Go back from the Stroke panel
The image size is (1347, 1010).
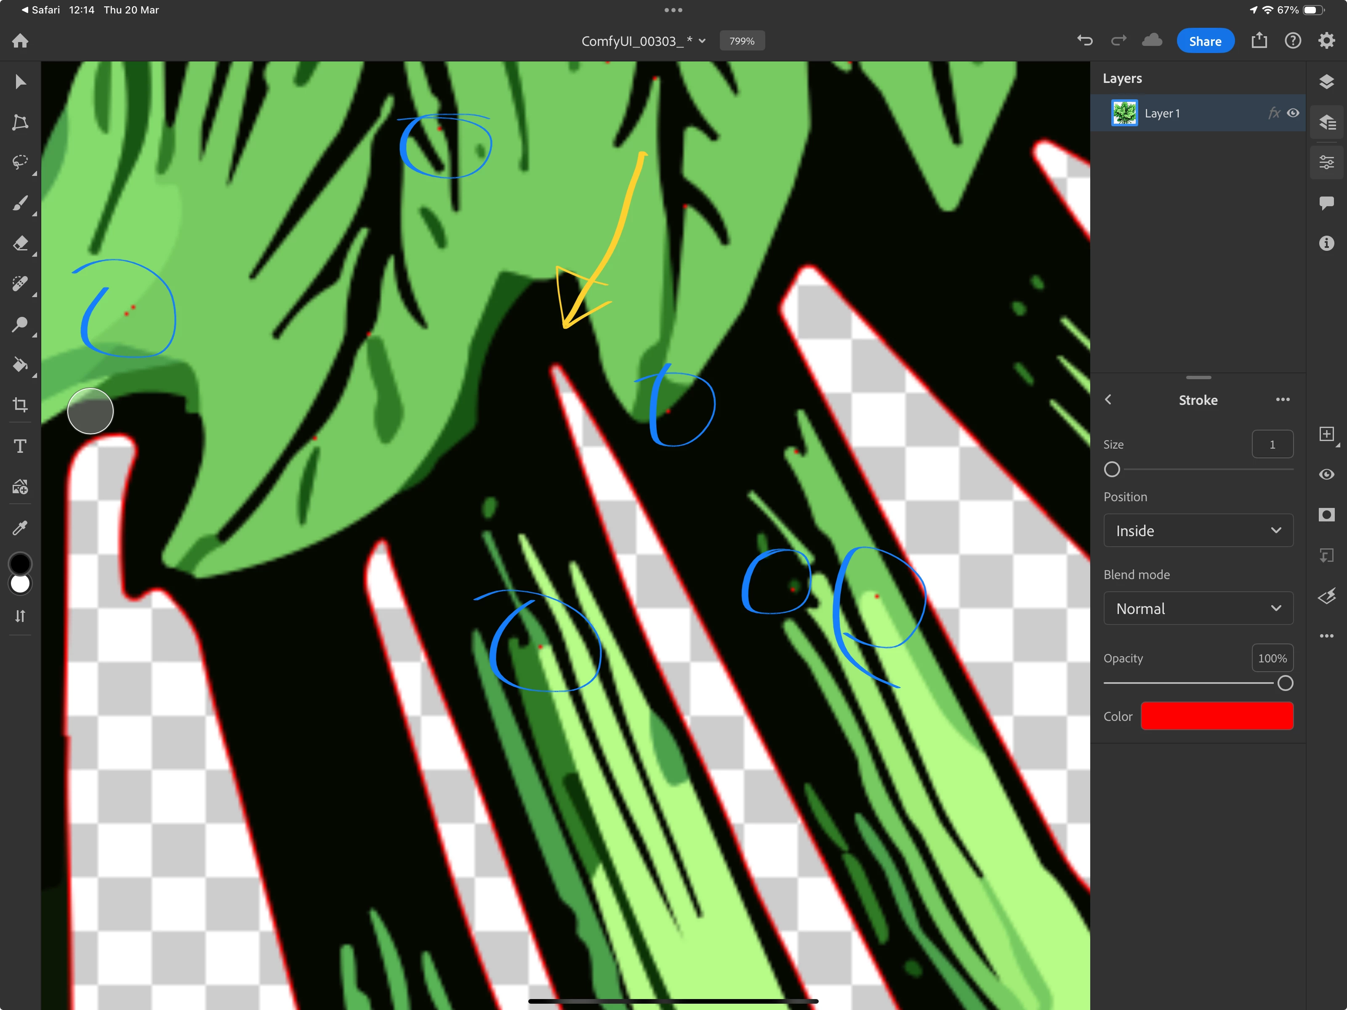click(1108, 399)
